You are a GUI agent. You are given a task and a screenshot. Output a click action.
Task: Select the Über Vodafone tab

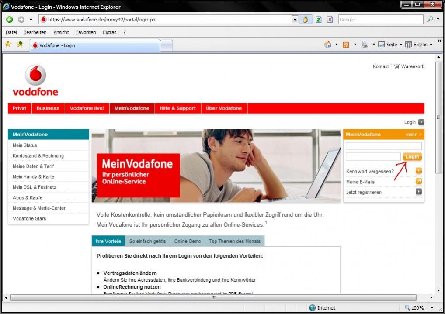pyautogui.click(x=224, y=108)
